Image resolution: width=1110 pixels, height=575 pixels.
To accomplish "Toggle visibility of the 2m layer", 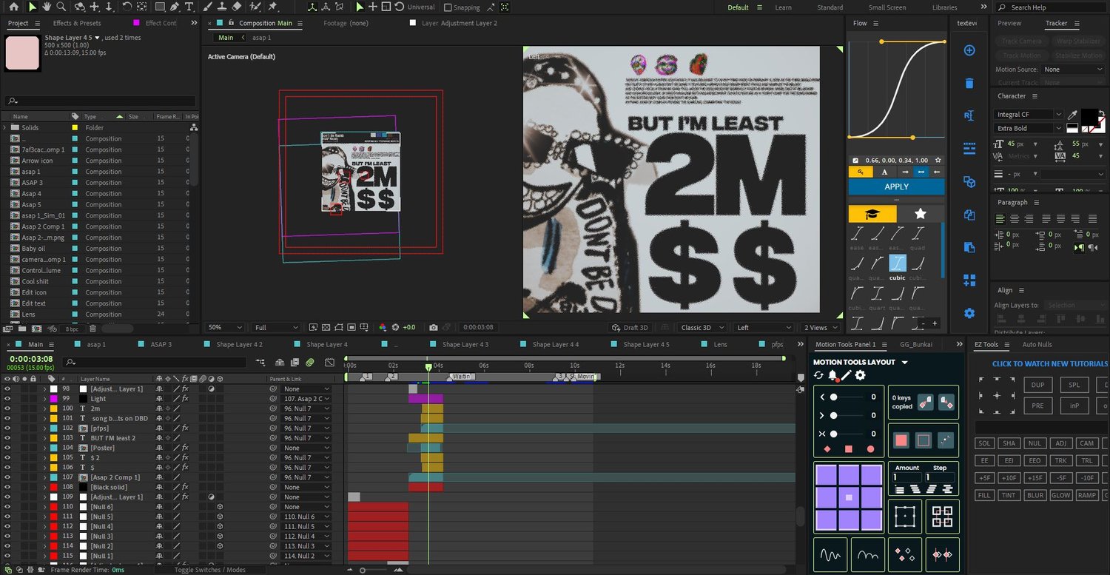I will coord(7,408).
